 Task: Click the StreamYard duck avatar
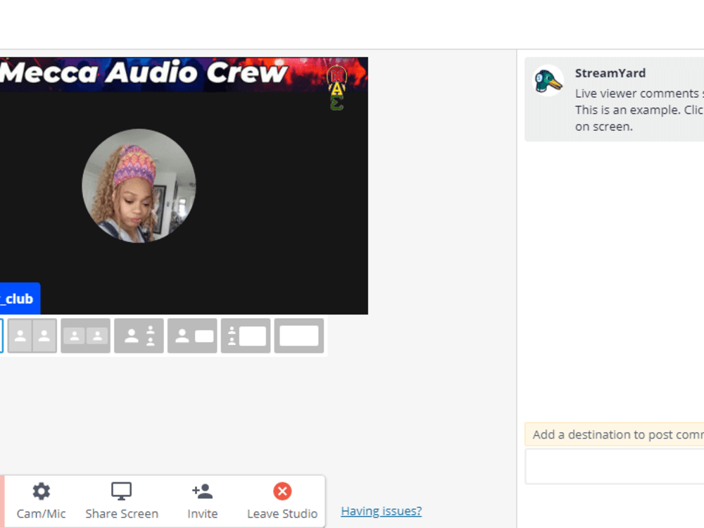[x=548, y=81]
